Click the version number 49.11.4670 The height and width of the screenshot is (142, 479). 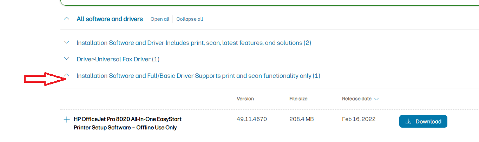click(x=252, y=119)
